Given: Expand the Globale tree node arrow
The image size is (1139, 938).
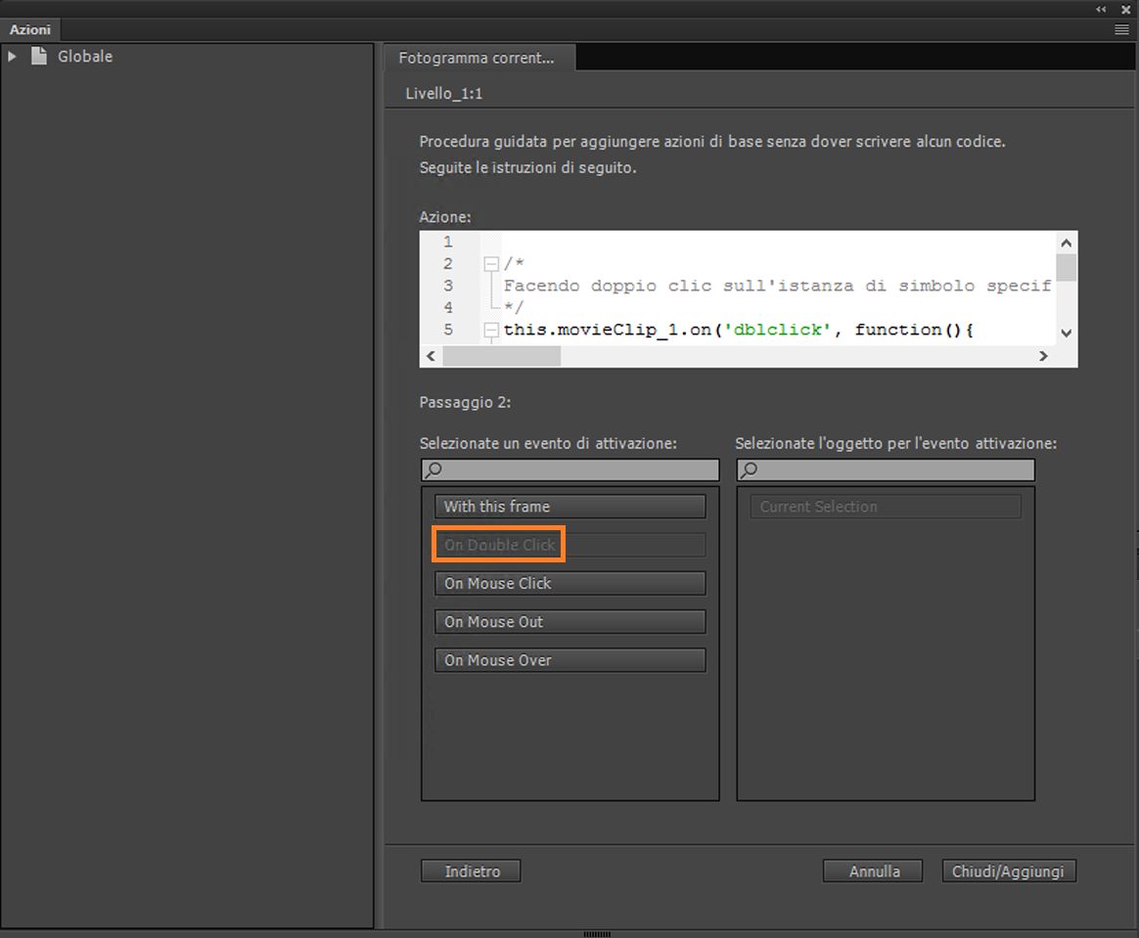Looking at the screenshot, I should [12, 56].
